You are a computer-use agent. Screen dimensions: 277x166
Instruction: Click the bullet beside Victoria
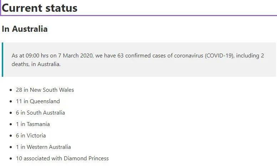point(11,136)
